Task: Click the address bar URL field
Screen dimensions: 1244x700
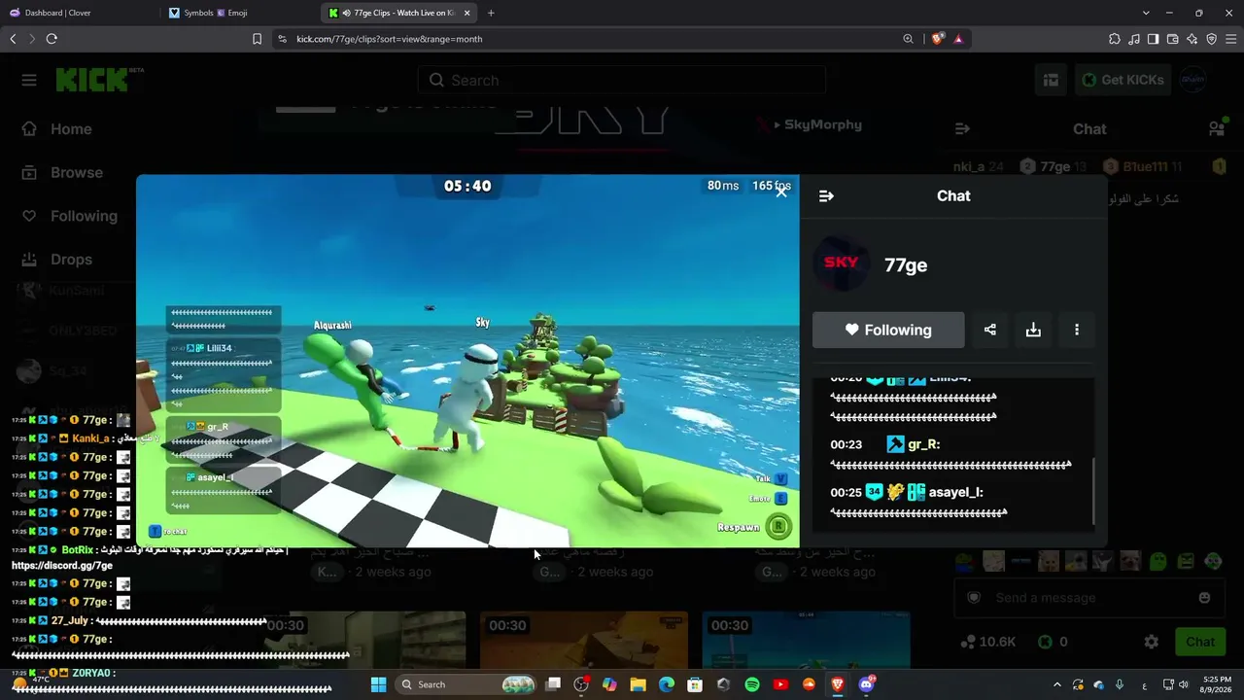Action: tap(593, 39)
